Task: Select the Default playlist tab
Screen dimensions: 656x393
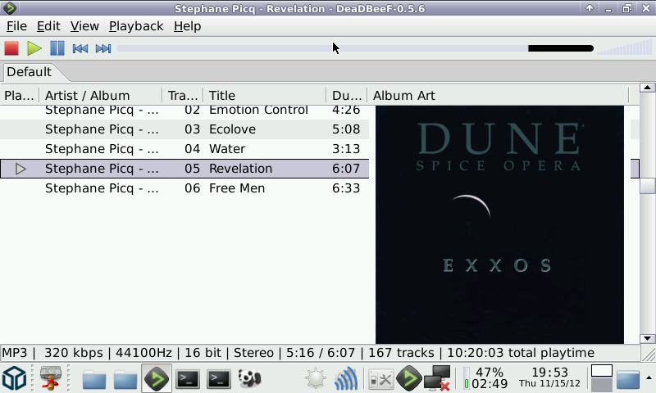Action: click(30, 72)
